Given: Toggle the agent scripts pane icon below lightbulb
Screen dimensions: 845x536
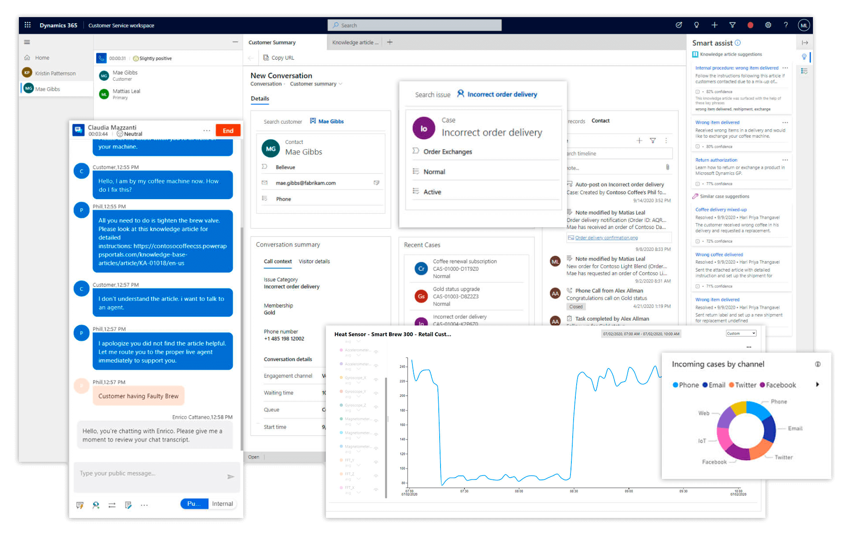Looking at the screenshot, I should click(804, 71).
